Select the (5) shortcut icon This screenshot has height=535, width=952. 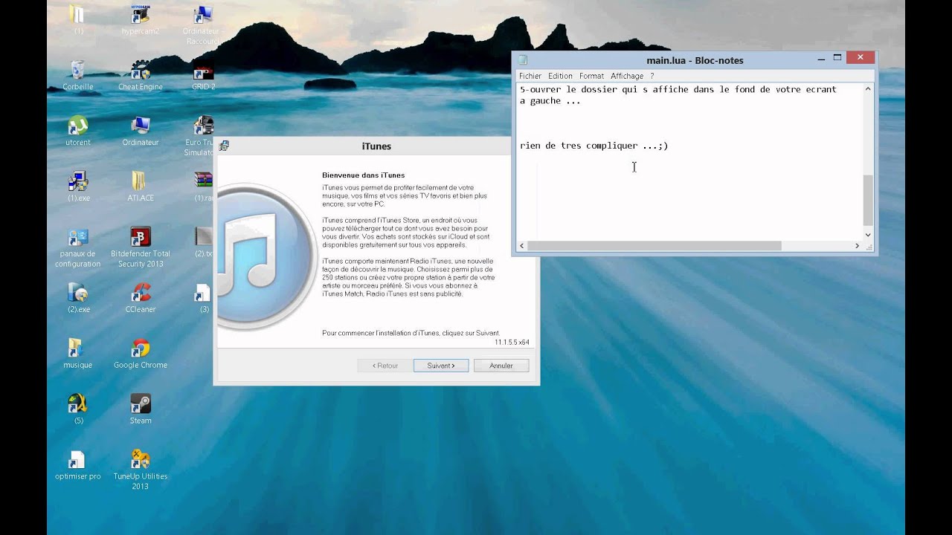[78, 409]
